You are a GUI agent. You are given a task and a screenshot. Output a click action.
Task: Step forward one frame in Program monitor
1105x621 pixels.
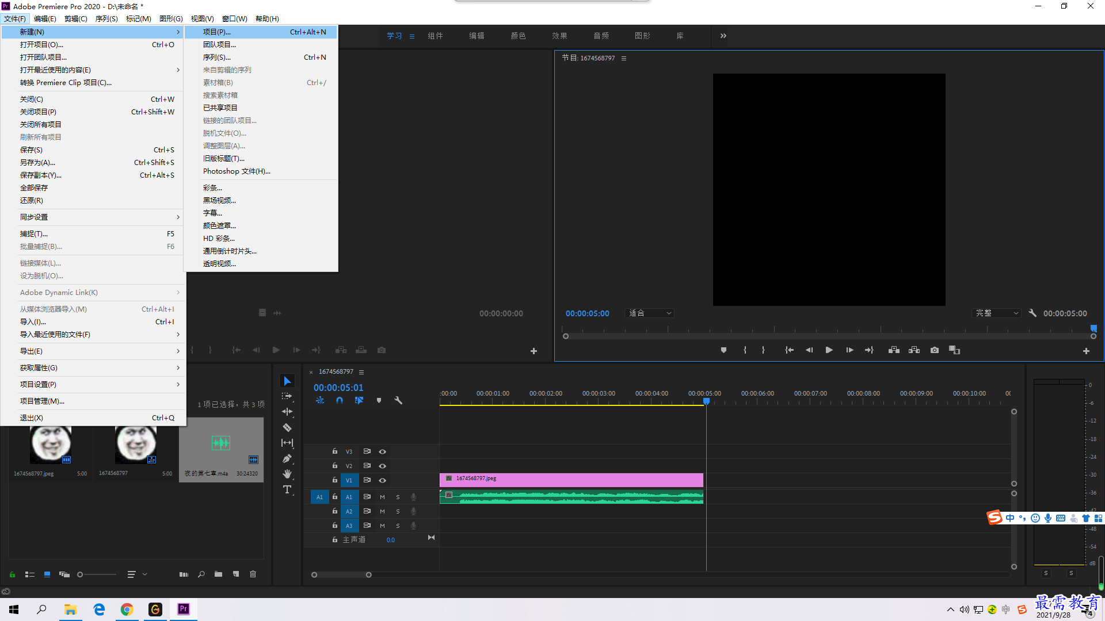pos(849,350)
